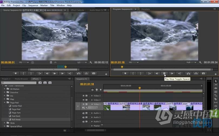This screenshot has width=219, height=136.
Task: Switch to Effect Controls tab
Action: coord(77,10)
